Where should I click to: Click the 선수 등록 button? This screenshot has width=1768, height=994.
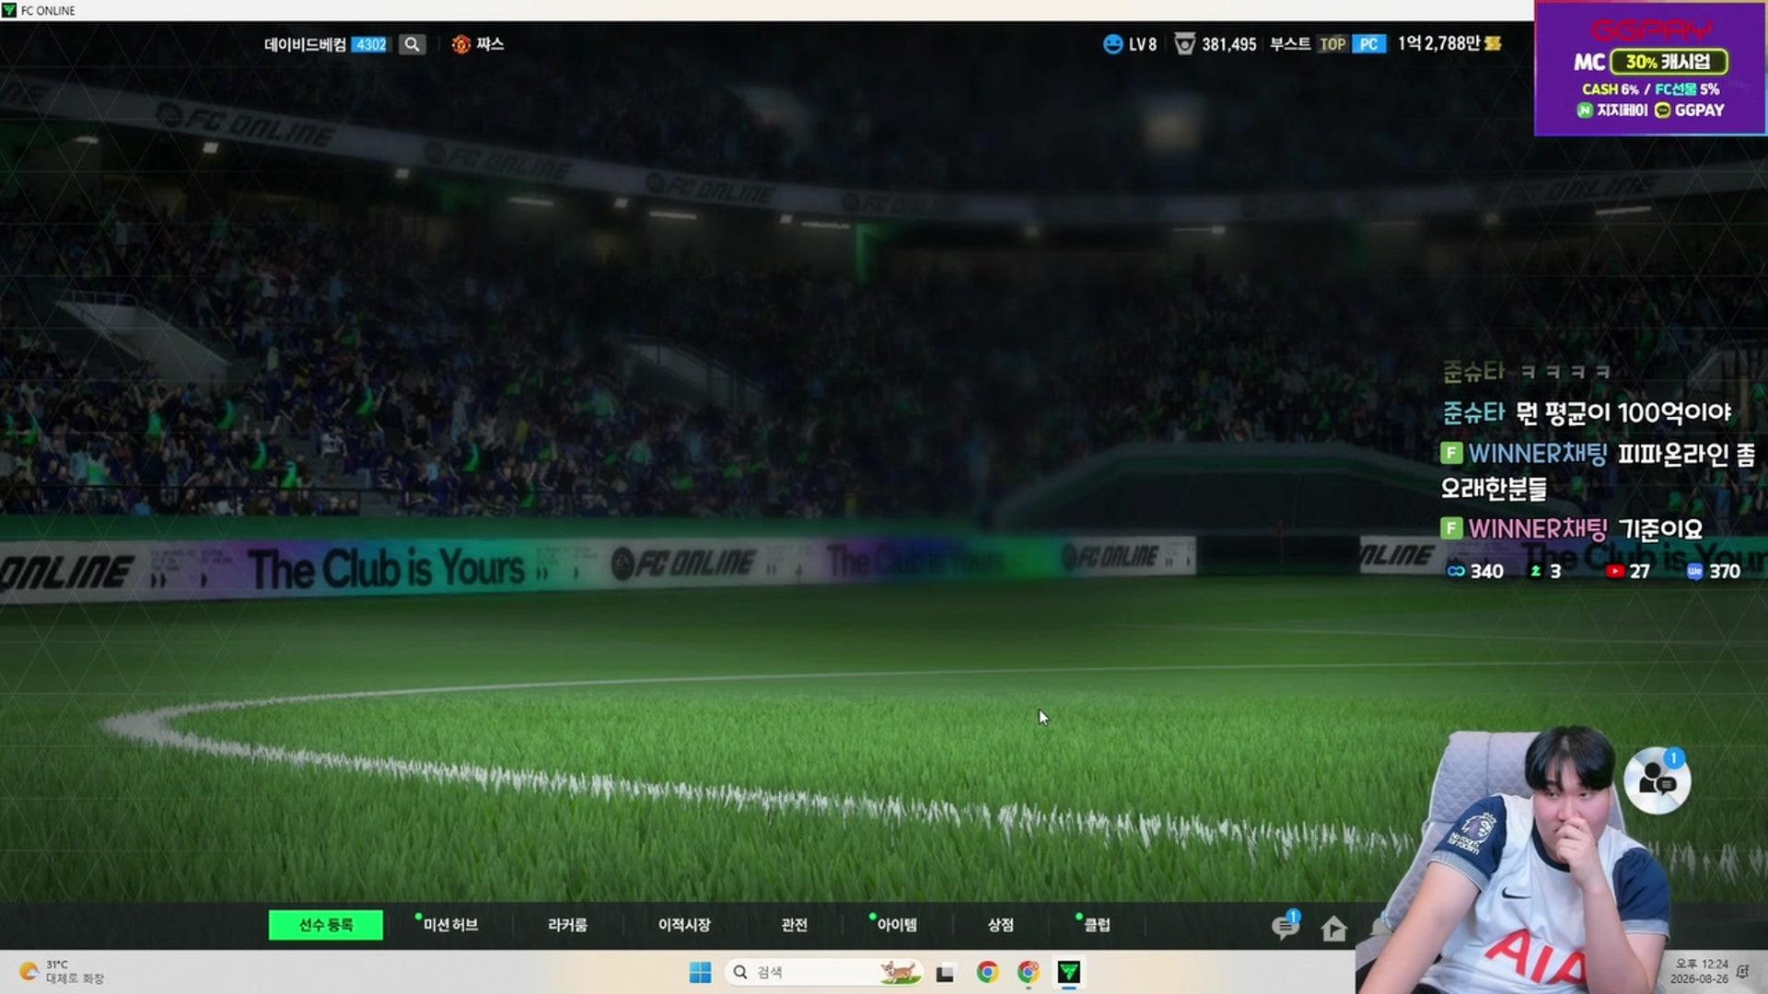point(326,925)
